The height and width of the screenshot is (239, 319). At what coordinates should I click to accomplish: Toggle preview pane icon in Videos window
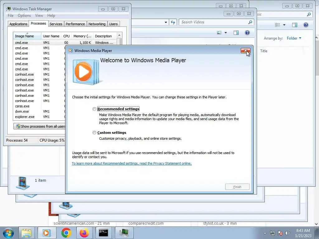(236, 33)
